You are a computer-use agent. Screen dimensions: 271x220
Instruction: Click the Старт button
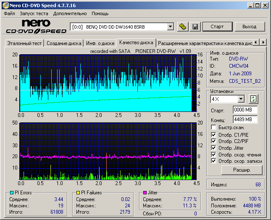pos(217,27)
